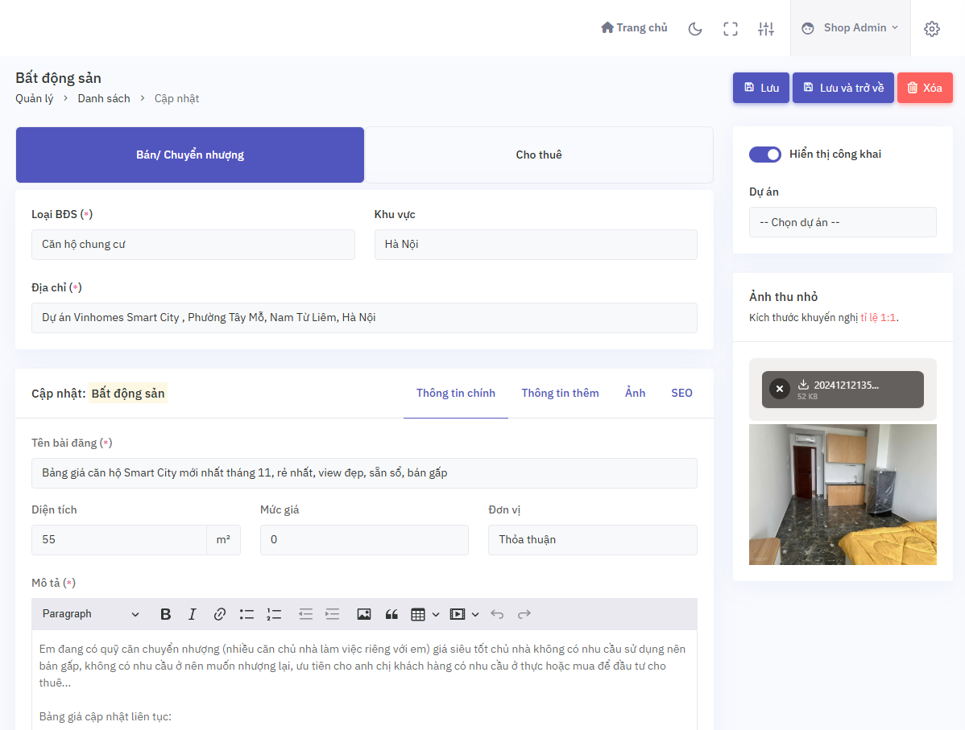Viewport: 965px width, 730px height.
Task: Toggle fullscreen mode from the top bar
Action: pyautogui.click(x=730, y=28)
